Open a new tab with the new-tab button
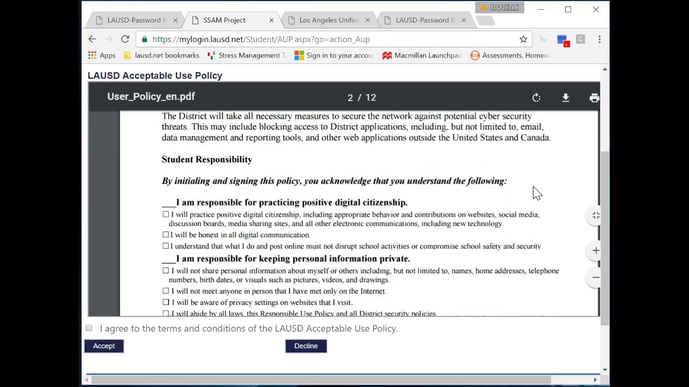Screen dimensions: 689x387 point(485,20)
